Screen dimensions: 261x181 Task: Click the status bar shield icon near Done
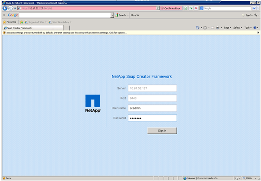pos(4,178)
